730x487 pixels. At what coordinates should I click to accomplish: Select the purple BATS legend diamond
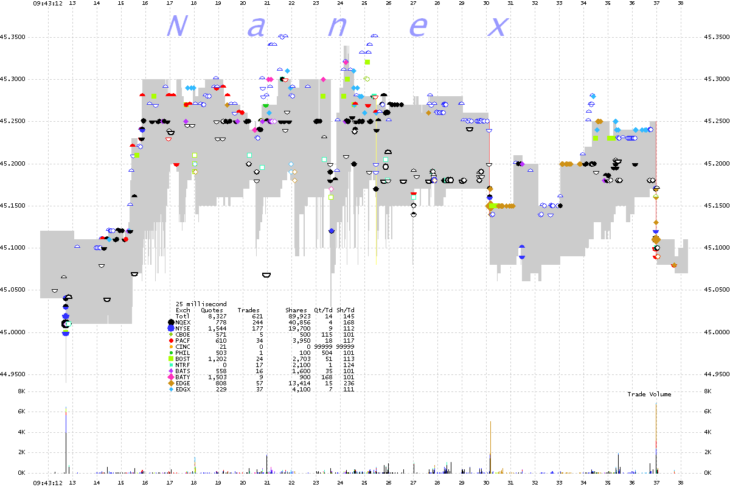coord(172,371)
